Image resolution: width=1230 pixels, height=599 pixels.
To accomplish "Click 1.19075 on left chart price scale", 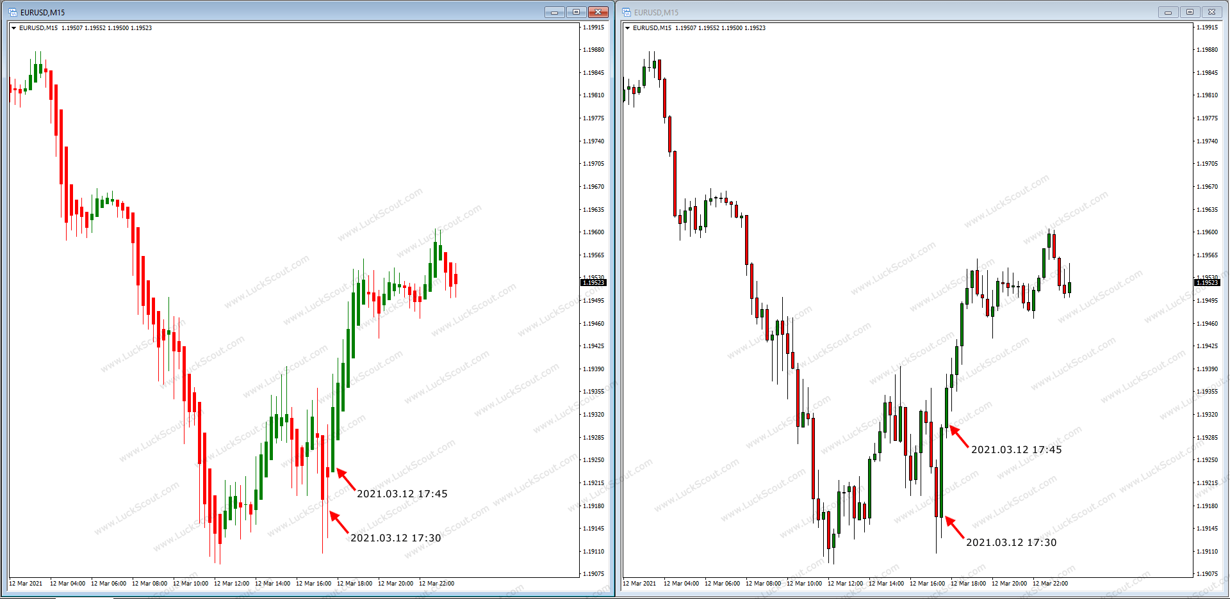I will (593, 574).
